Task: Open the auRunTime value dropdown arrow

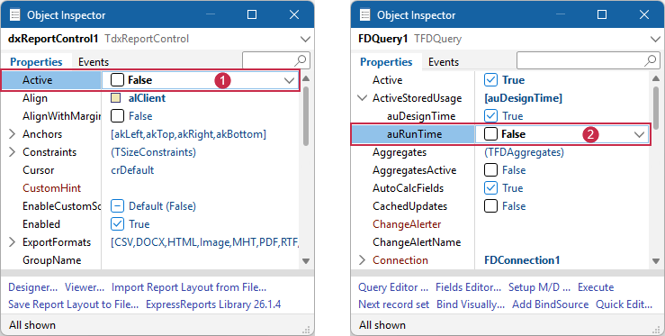Action: (639, 134)
